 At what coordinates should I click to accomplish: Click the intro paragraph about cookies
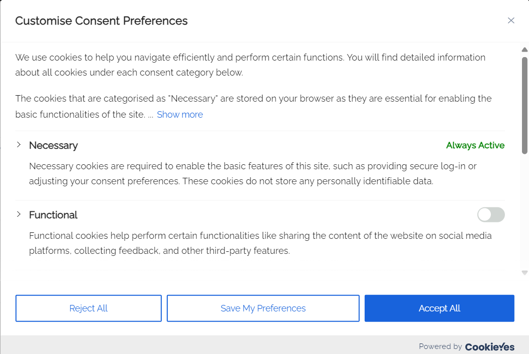(250, 65)
